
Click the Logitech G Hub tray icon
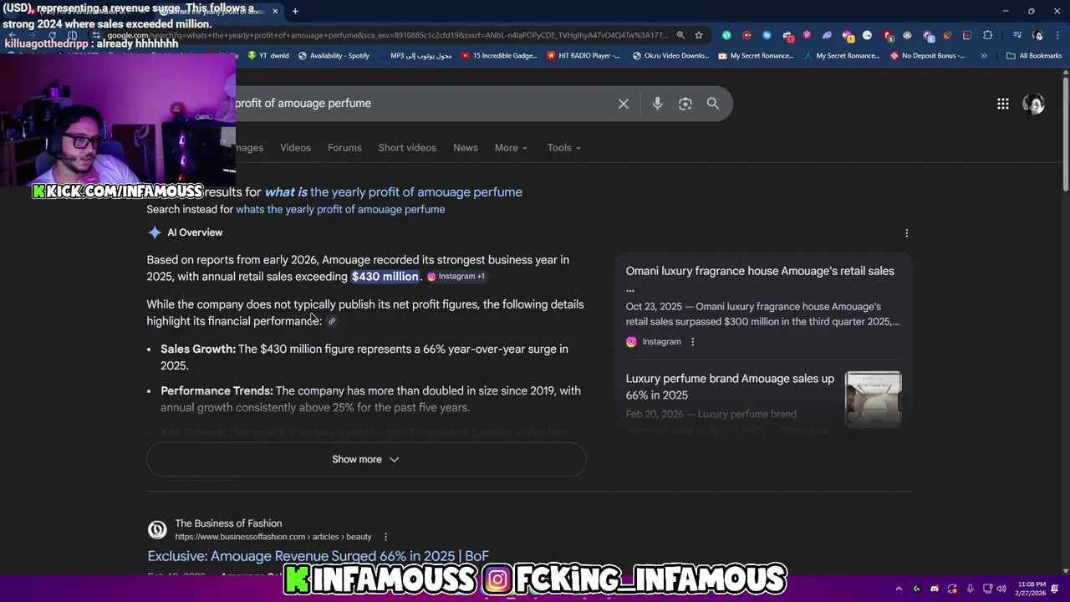tap(917, 589)
